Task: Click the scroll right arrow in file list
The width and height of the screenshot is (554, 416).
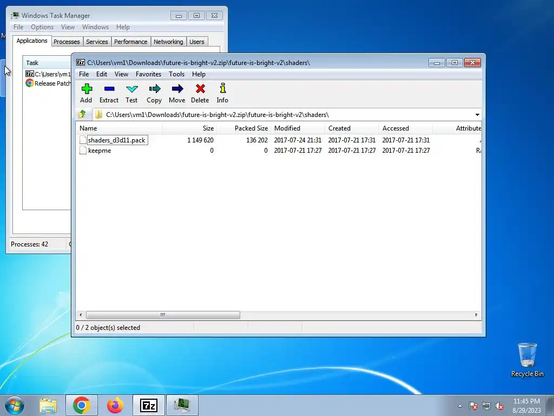Action: 476,315
